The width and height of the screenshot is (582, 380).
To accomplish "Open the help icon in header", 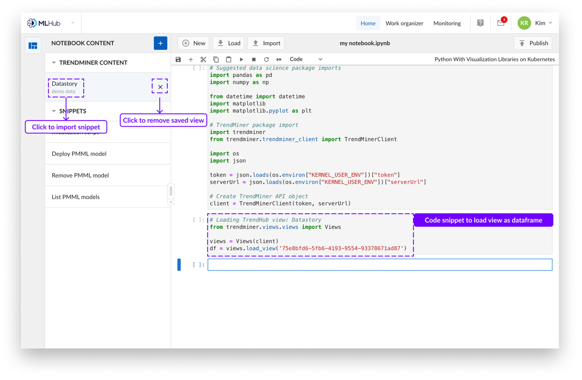I will (480, 23).
